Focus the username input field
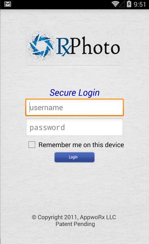Screen dimensions: 149x244 tap(74, 107)
